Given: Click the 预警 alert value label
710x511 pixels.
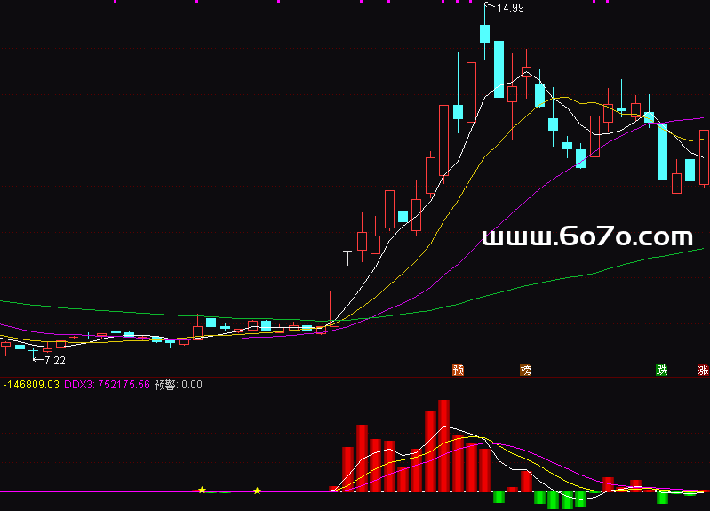Looking at the screenshot, I should [x=179, y=385].
